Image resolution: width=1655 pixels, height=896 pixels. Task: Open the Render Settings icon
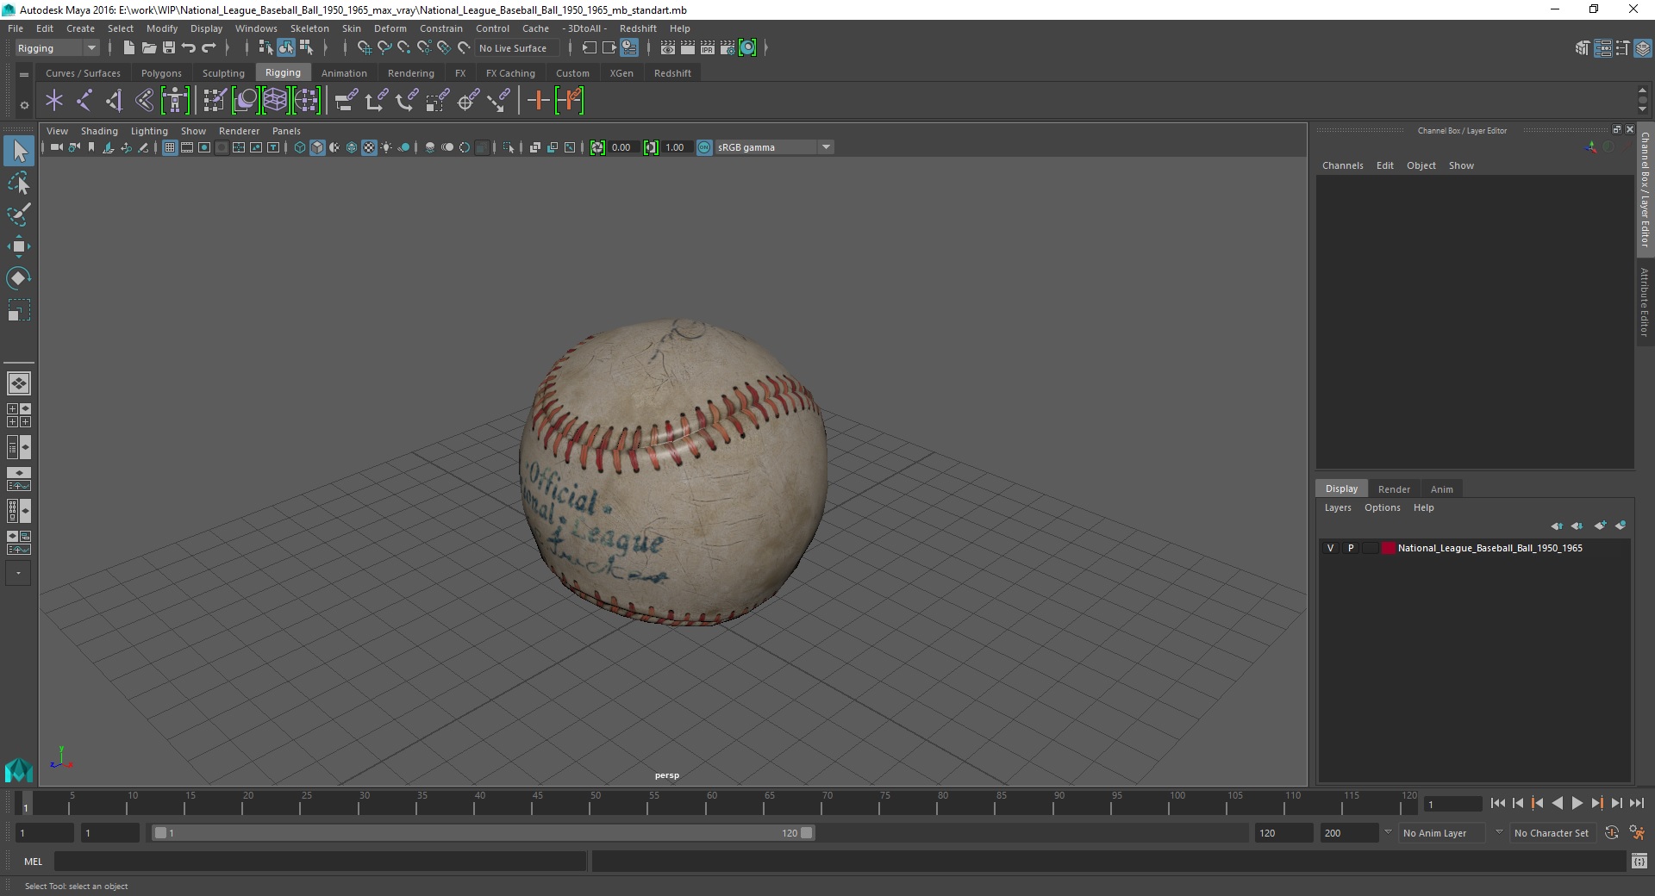728,48
